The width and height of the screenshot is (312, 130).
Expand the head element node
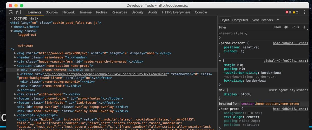click(12, 27)
